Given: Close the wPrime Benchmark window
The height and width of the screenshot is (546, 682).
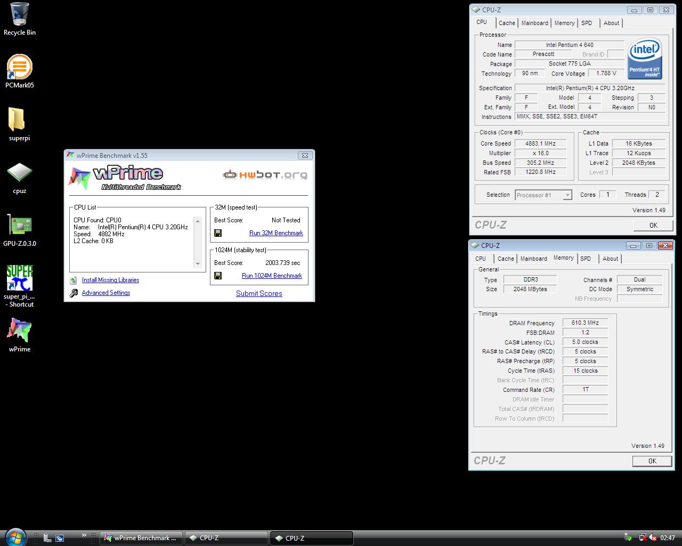Looking at the screenshot, I should (305, 155).
